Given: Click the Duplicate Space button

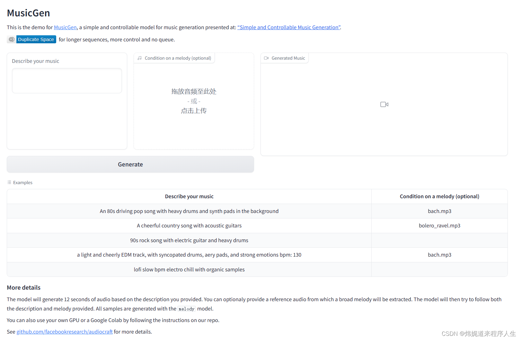Looking at the screenshot, I should pos(36,39).
